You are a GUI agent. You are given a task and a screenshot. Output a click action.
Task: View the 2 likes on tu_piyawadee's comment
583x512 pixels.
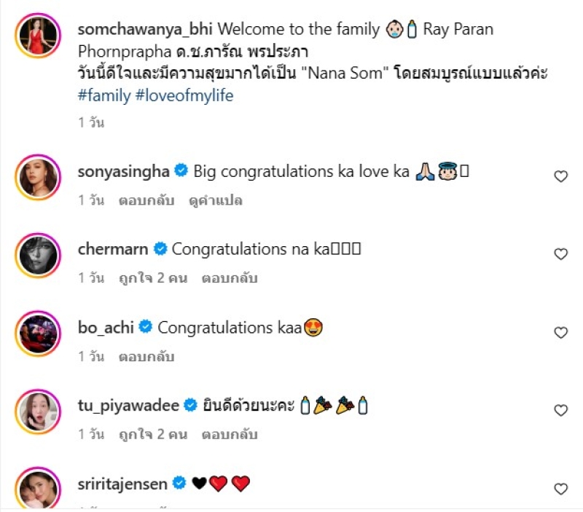tap(153, 435)
